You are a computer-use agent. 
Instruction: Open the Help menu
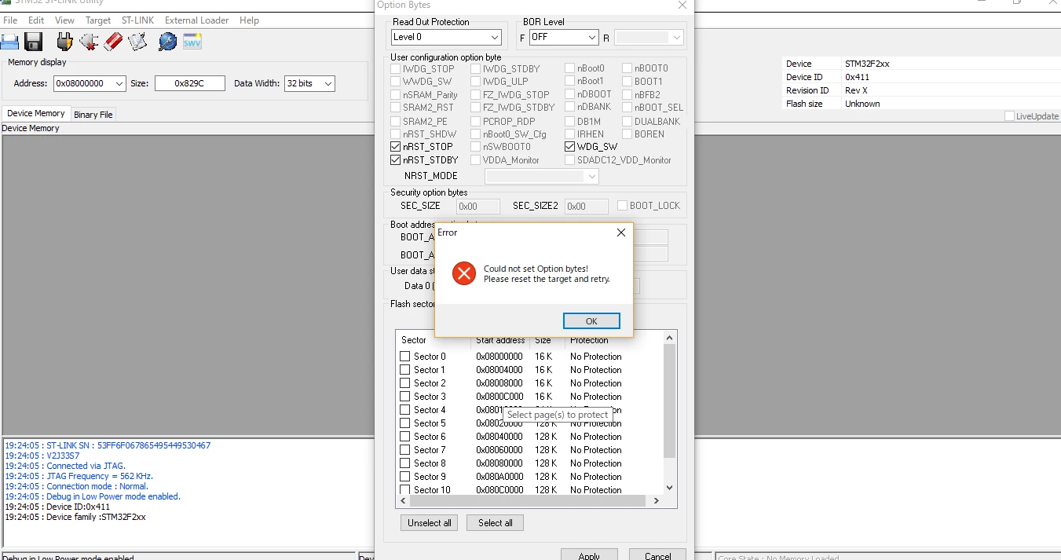pyautogui.click(x=249, y=20)
